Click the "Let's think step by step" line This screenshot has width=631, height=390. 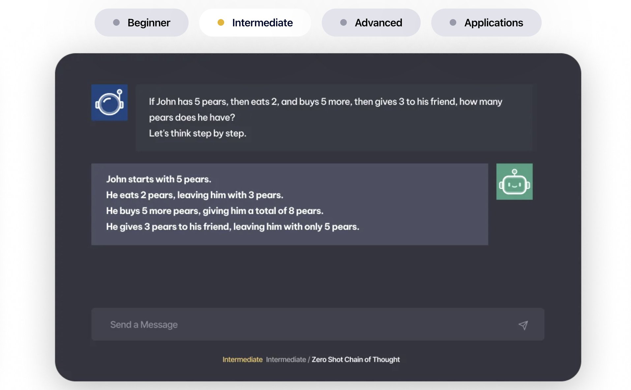[197, 133]
